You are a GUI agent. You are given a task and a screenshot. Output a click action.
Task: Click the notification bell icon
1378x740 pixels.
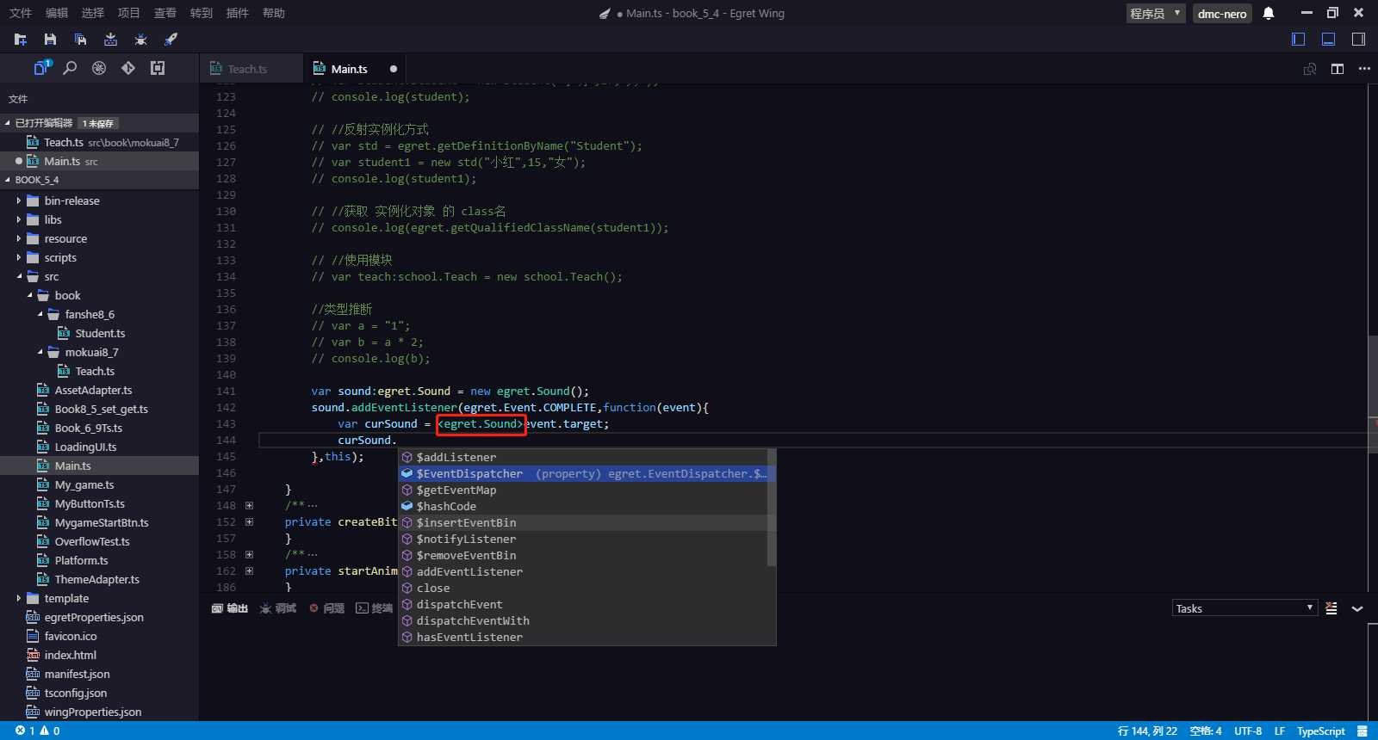1268,13
